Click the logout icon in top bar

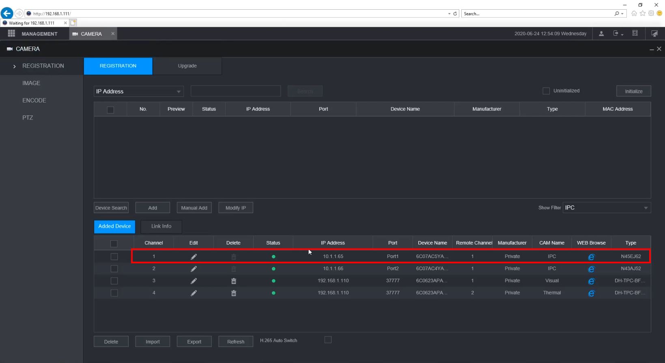pyautogui.click(x=617, y=34)
